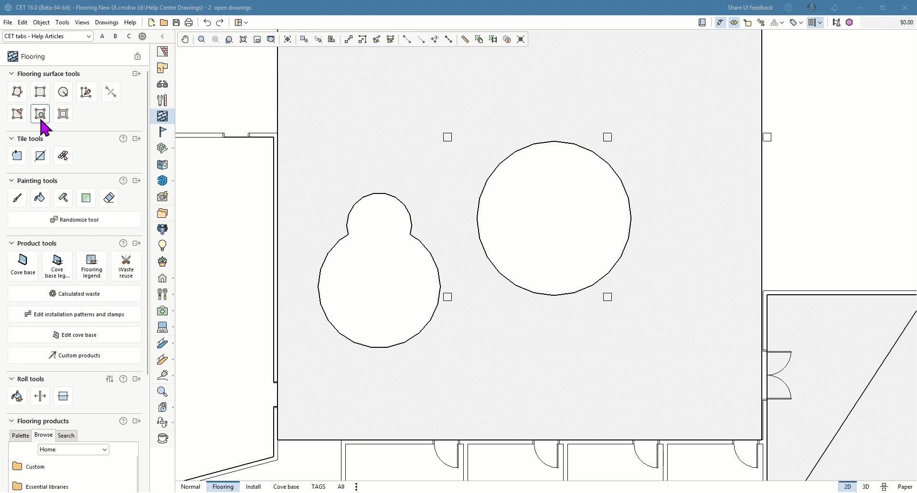Select the paintbrush painting tool

click(17, 198)
